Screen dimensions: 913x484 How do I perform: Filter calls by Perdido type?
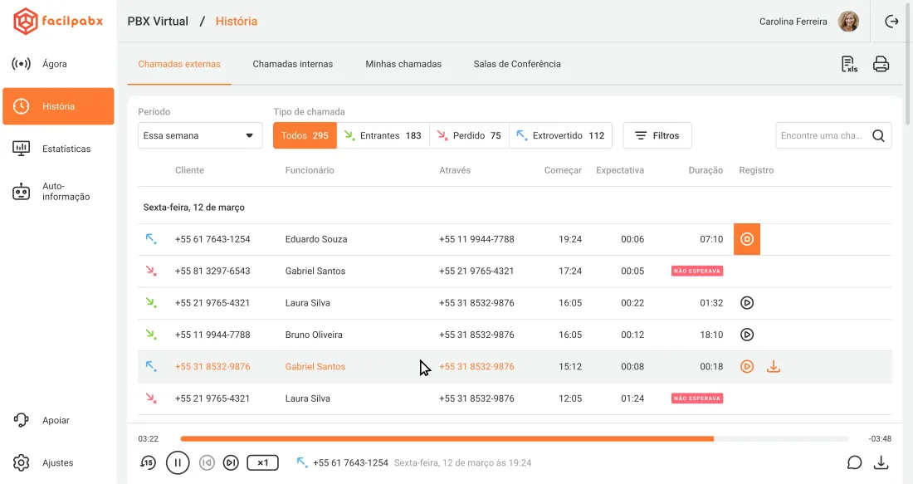[469, 135]
